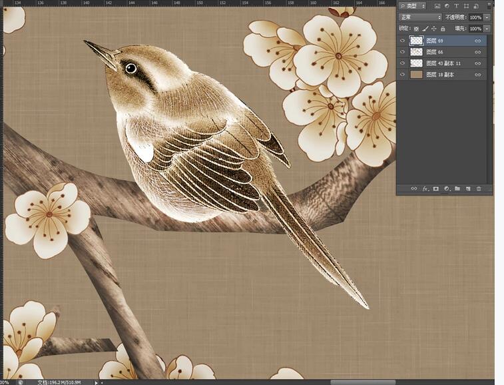Click the status bar document info arrow

[97, 382]
